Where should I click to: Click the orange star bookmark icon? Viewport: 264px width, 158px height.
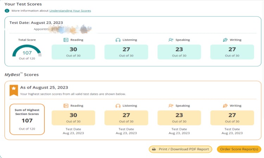coord(14,90)
